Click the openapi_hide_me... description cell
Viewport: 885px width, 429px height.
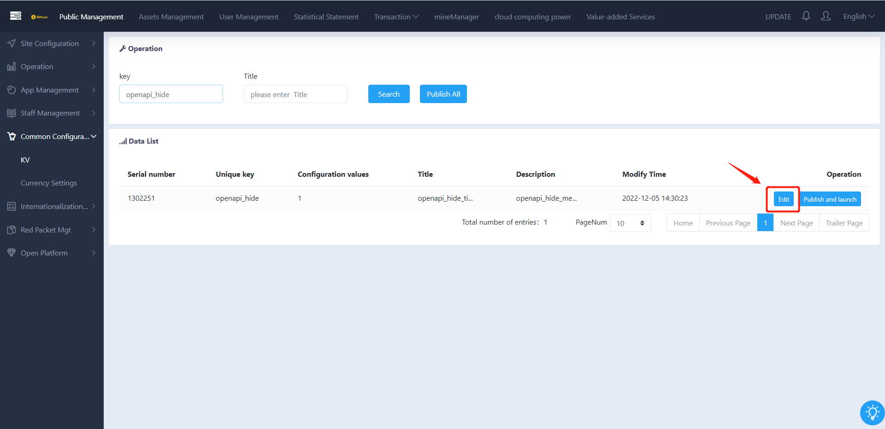click(546, 198)
